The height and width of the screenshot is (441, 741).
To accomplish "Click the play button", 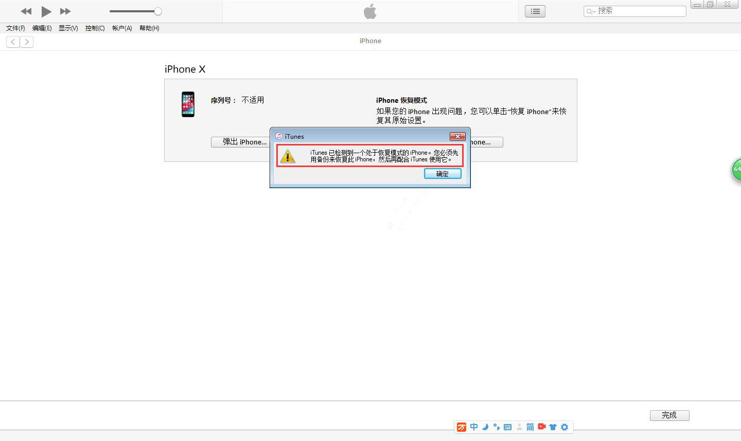I will click(x=46, y=11).
